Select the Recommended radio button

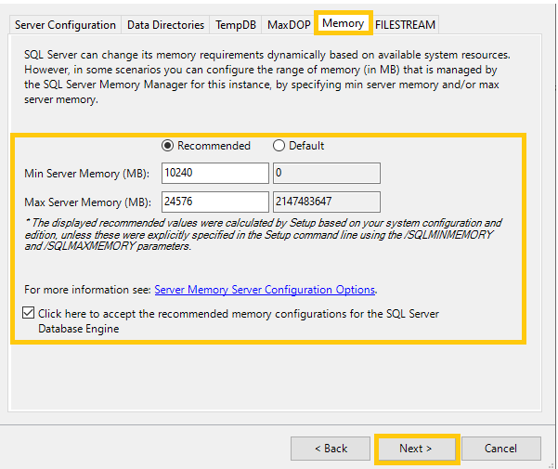168,146
